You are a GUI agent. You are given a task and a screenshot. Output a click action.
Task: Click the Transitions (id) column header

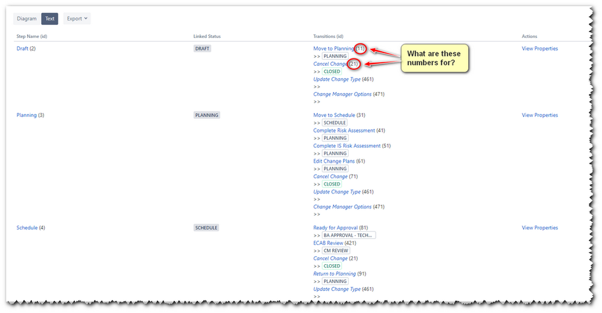click(328, 36)
